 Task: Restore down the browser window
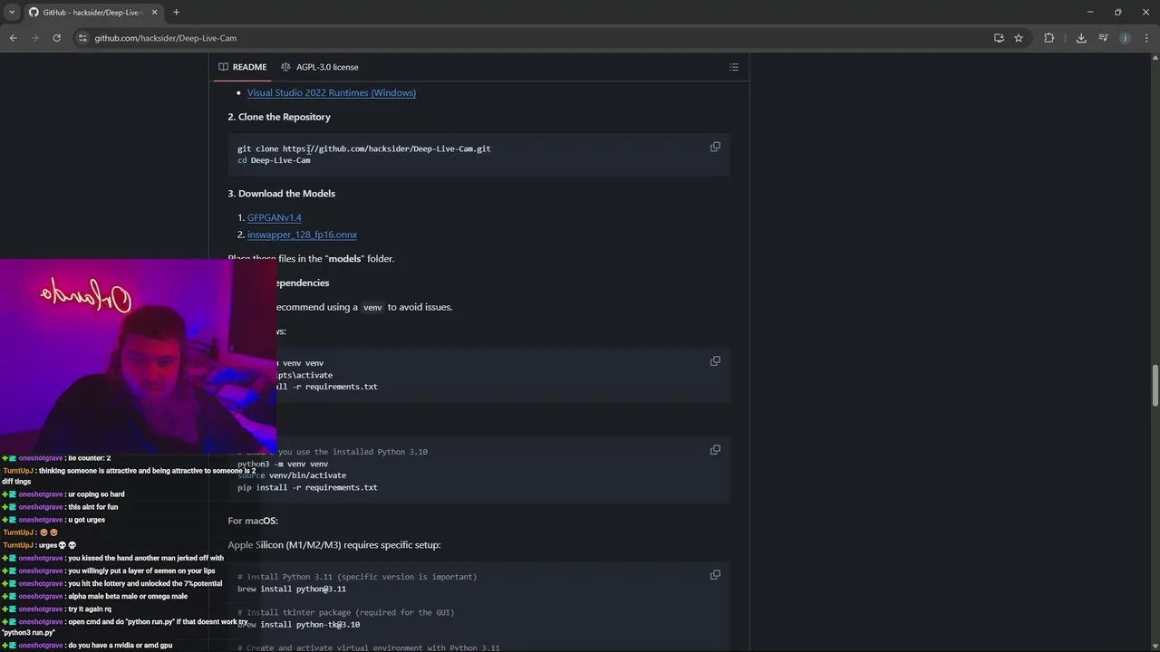pos(1118,12)
